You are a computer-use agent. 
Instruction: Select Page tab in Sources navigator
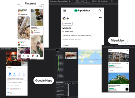(x=57, y=50)
